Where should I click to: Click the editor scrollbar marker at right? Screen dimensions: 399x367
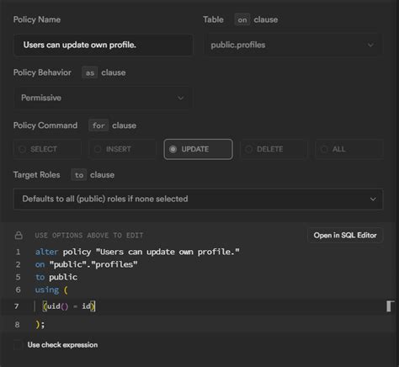click(390, 306)
